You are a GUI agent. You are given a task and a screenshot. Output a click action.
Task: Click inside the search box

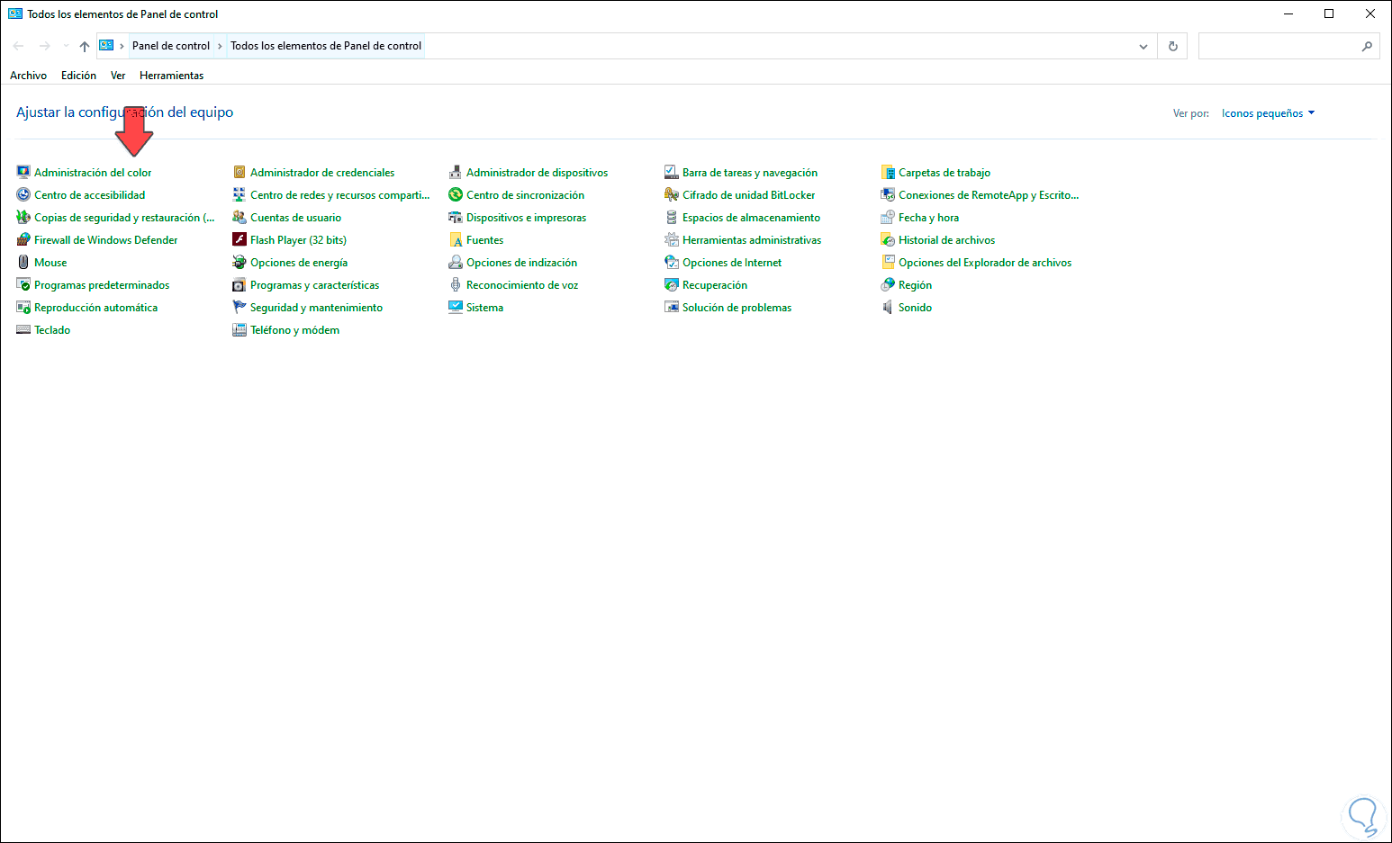pyautogui.click(x=1279, y=46)
